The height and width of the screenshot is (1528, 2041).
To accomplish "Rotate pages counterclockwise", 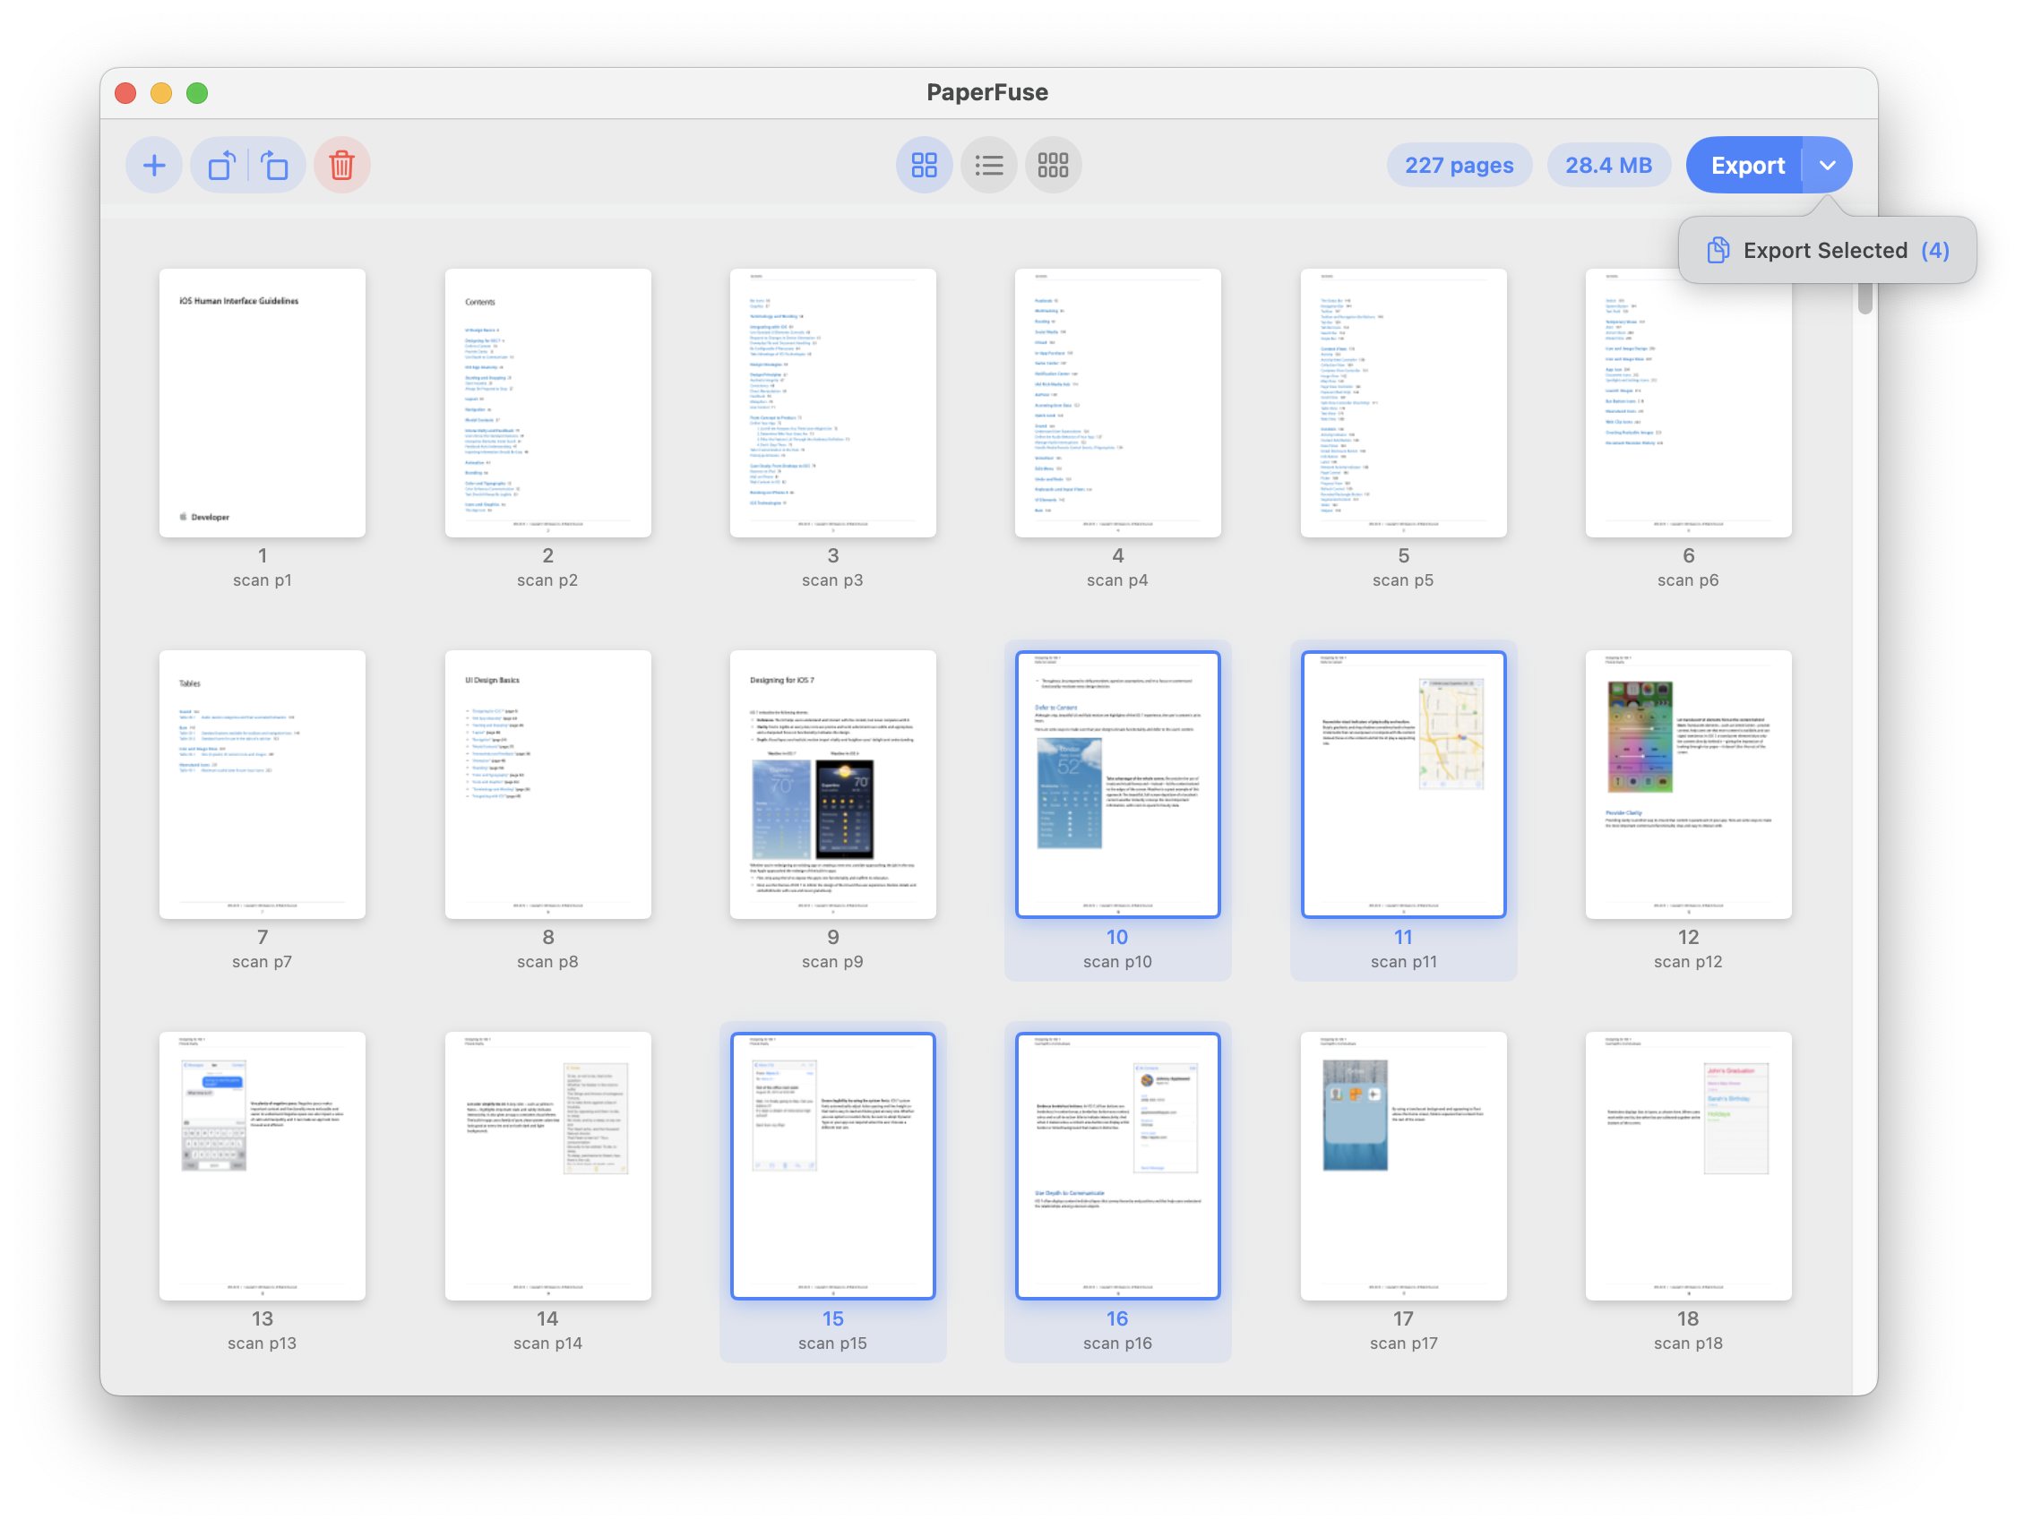I will tap(220, 164).
